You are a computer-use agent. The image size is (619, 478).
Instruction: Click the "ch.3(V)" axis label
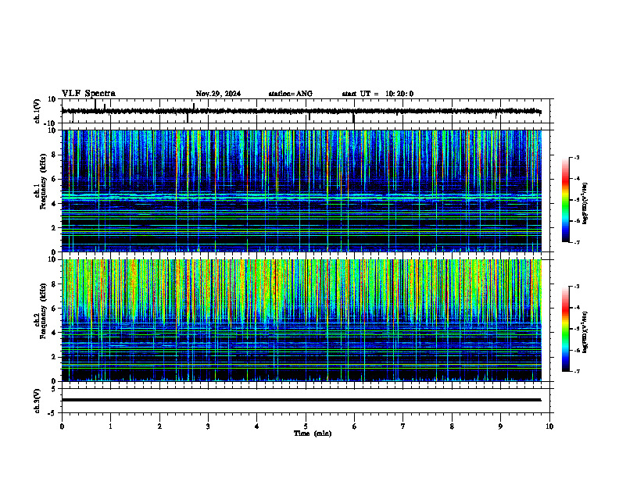[37, 401]
